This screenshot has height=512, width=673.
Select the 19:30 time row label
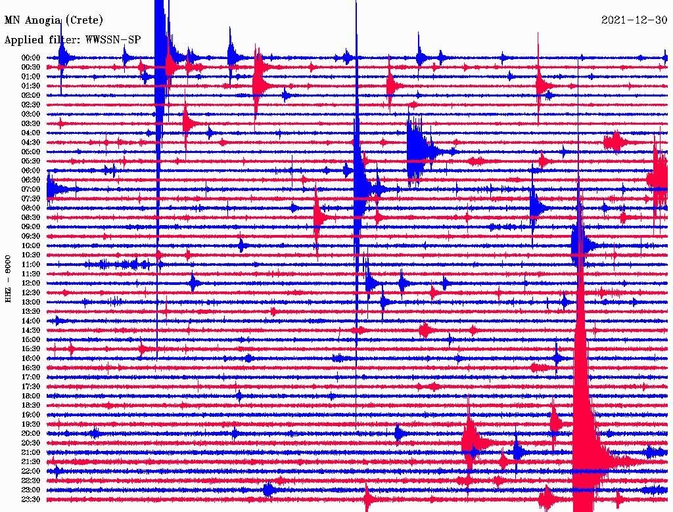31,424
